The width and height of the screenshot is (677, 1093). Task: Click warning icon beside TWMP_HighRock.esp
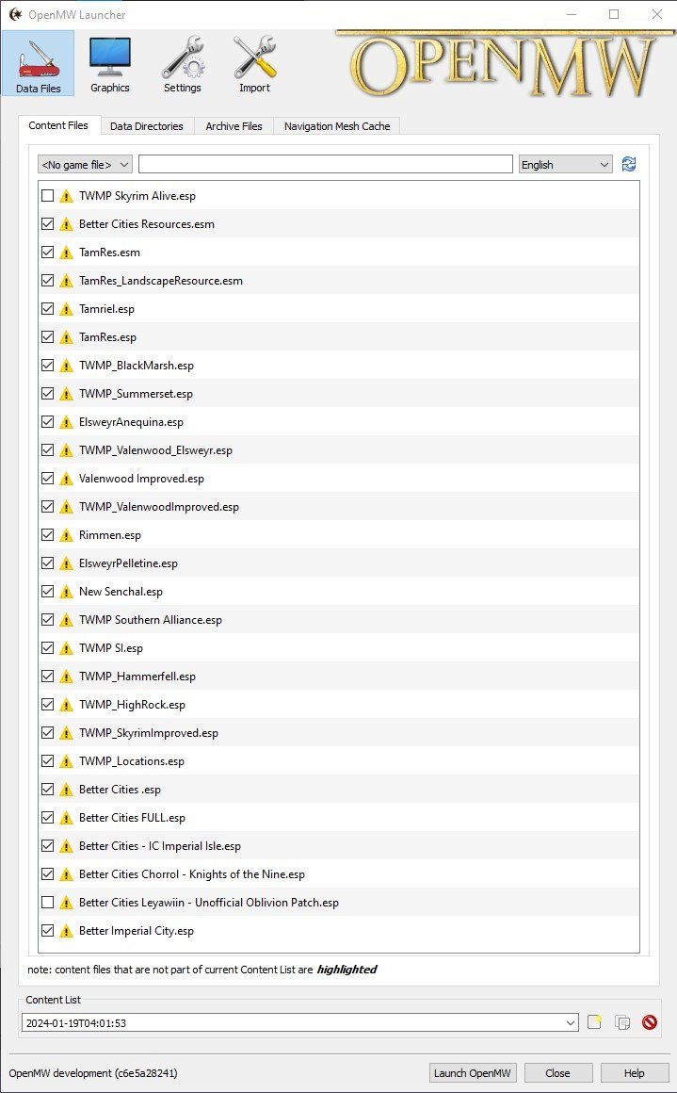[x=66, y=705]
